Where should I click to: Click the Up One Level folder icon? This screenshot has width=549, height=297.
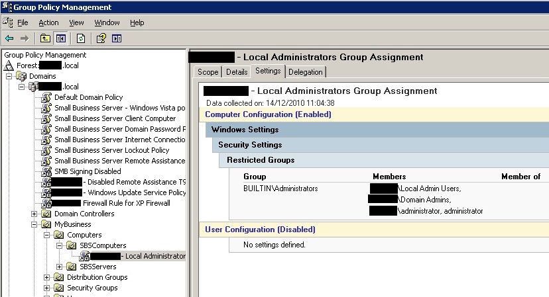pos(45,38)
